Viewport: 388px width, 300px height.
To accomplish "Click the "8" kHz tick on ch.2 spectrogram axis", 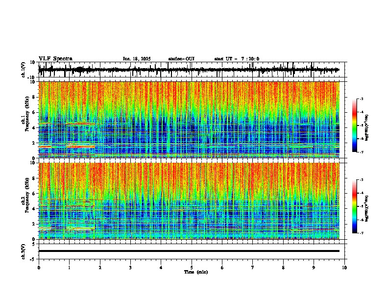I will tap(34, 178).
